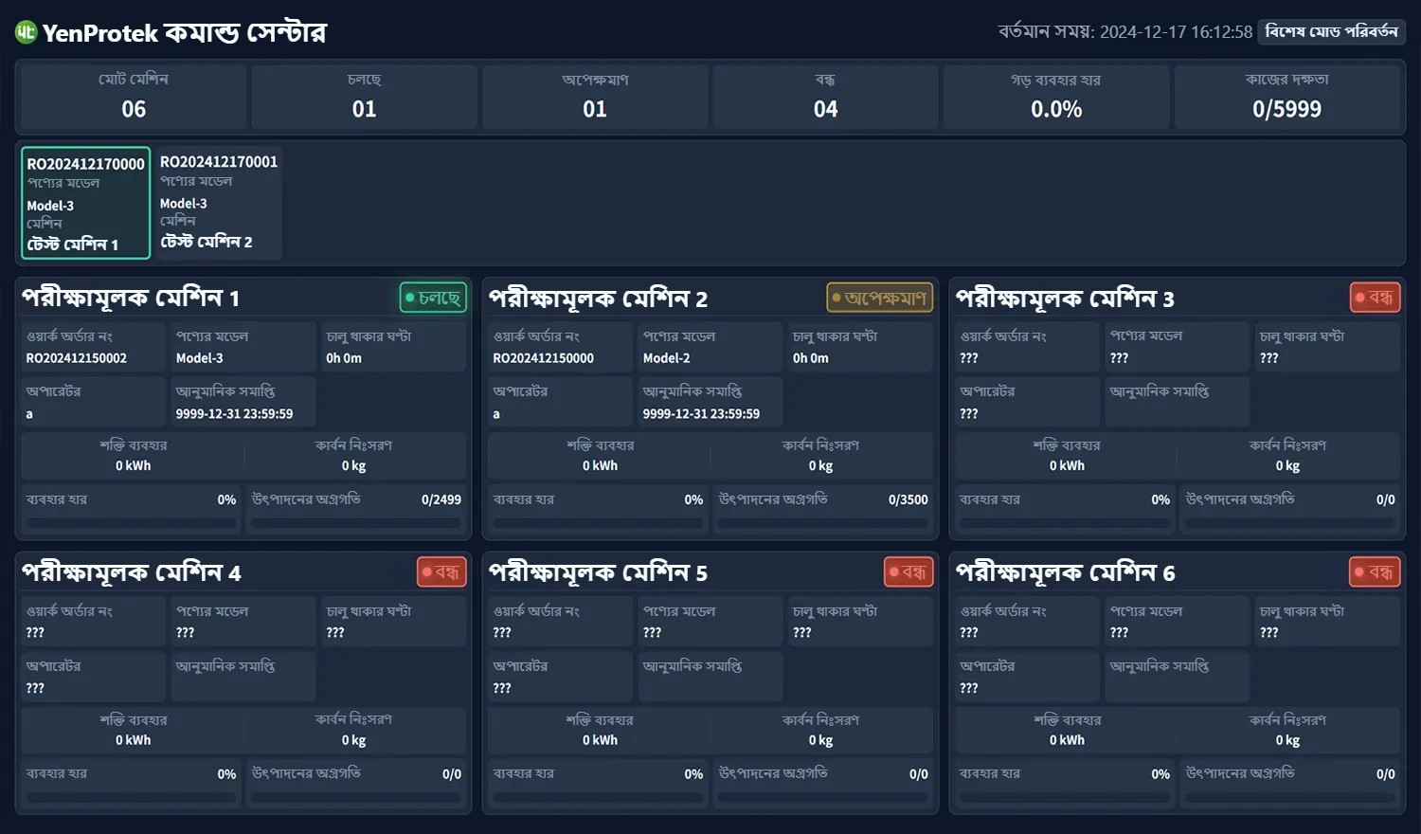This screenshot has height=834, width=1421.
Task: Click the YenProtek green logo icon
Action: [x=26, y=32]
